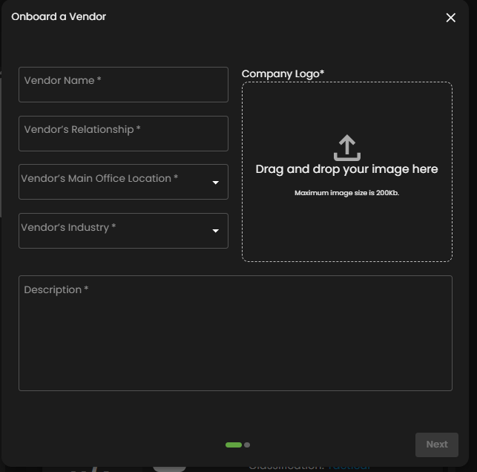Click inside the Description text area
477x472 pixels.
point(235,341)
